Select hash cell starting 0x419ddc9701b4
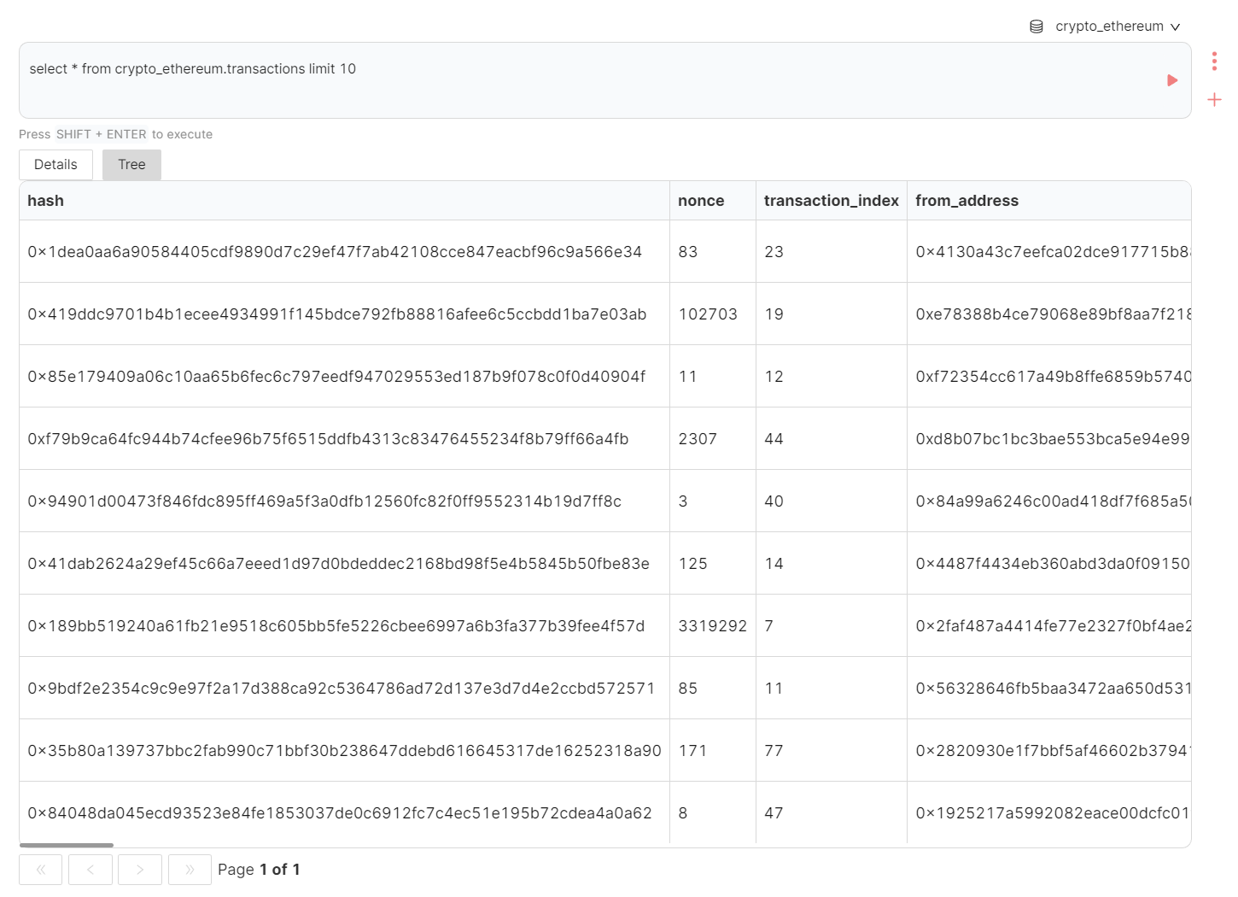Image resolution: width=1238 pixels, height=897 pixels. (x=344, y=314)
